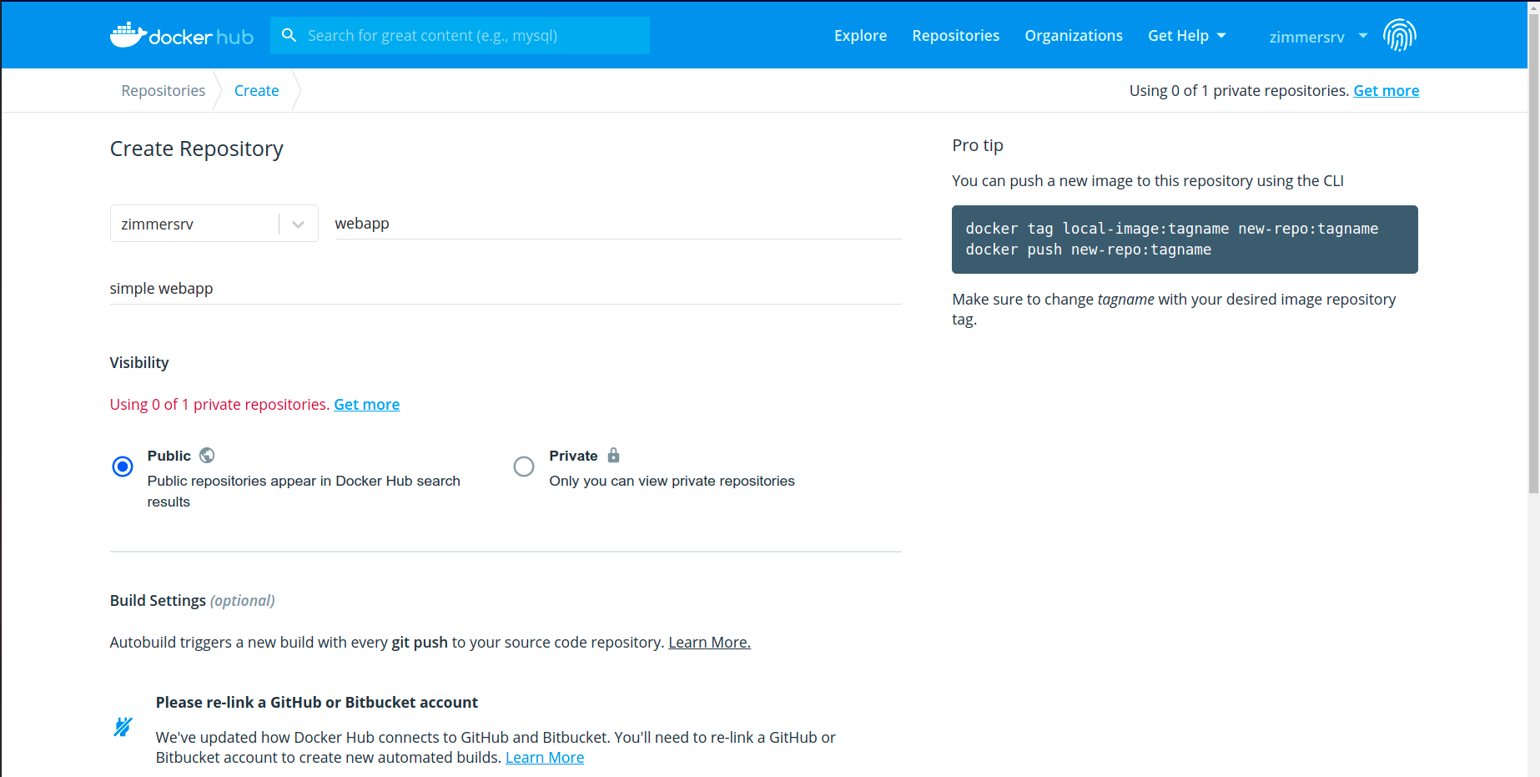Select the Private visibility radio button
The height and width of the screenshot is (777, 1540).
pos(524,467)
